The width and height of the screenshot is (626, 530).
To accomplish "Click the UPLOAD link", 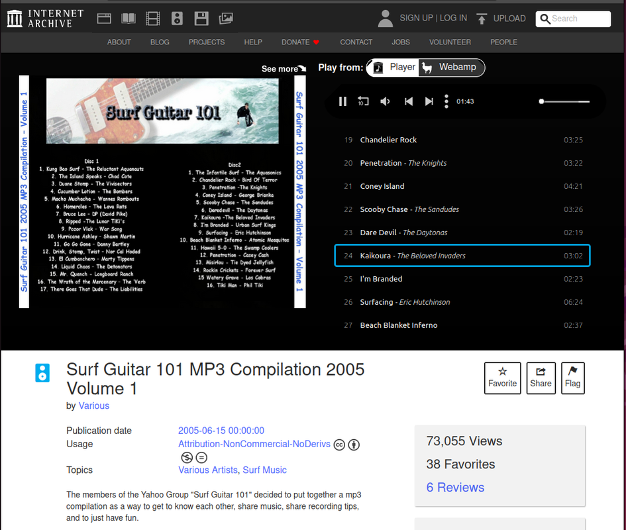I will point(509,19).
